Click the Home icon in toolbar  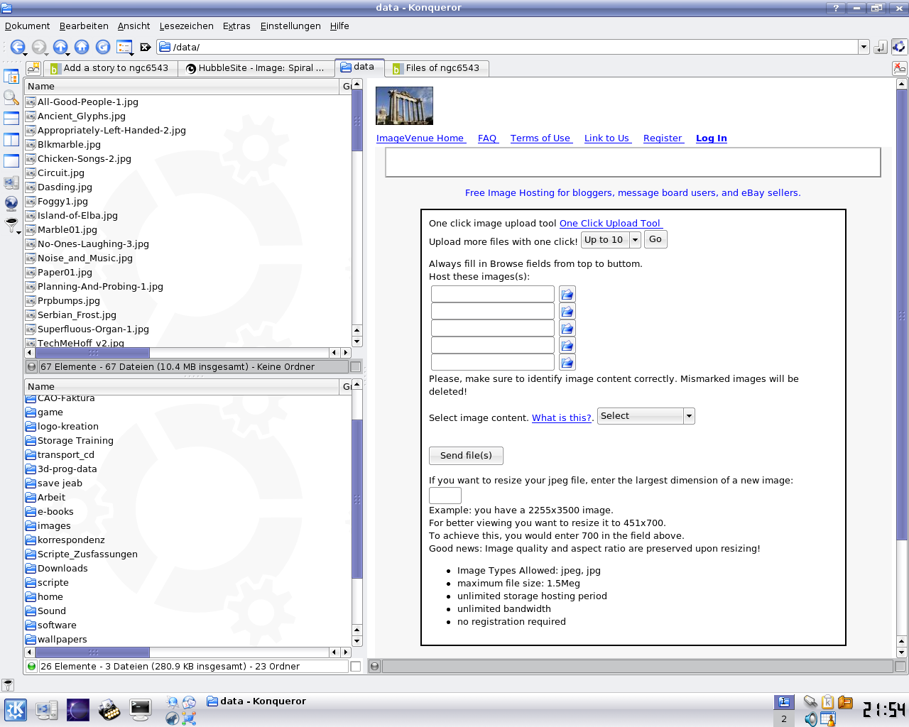tap(82, 47)
